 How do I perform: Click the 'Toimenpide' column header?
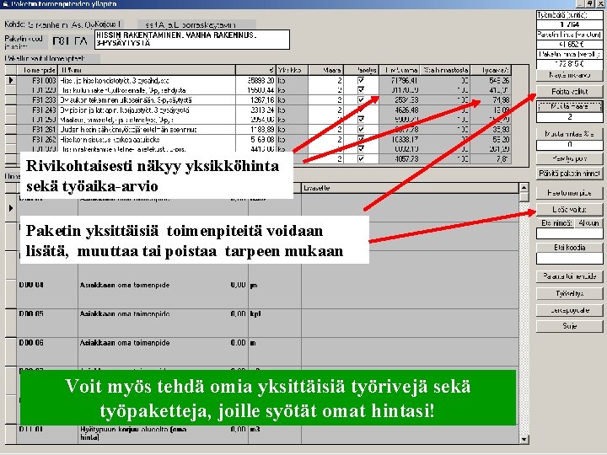click(x=37, y=70)
